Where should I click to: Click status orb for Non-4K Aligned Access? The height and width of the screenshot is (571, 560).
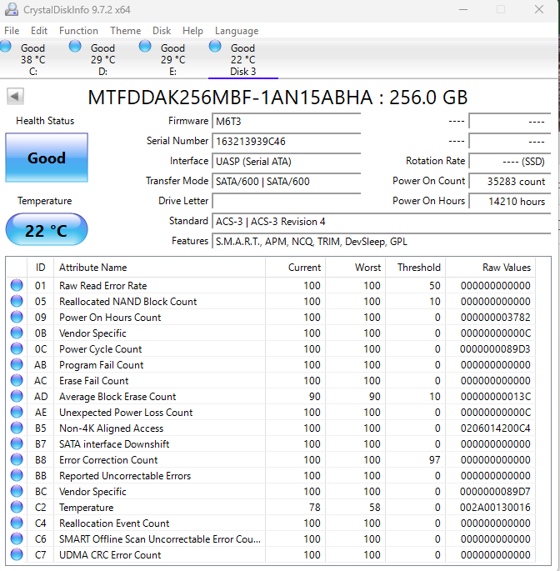[17, 428]
